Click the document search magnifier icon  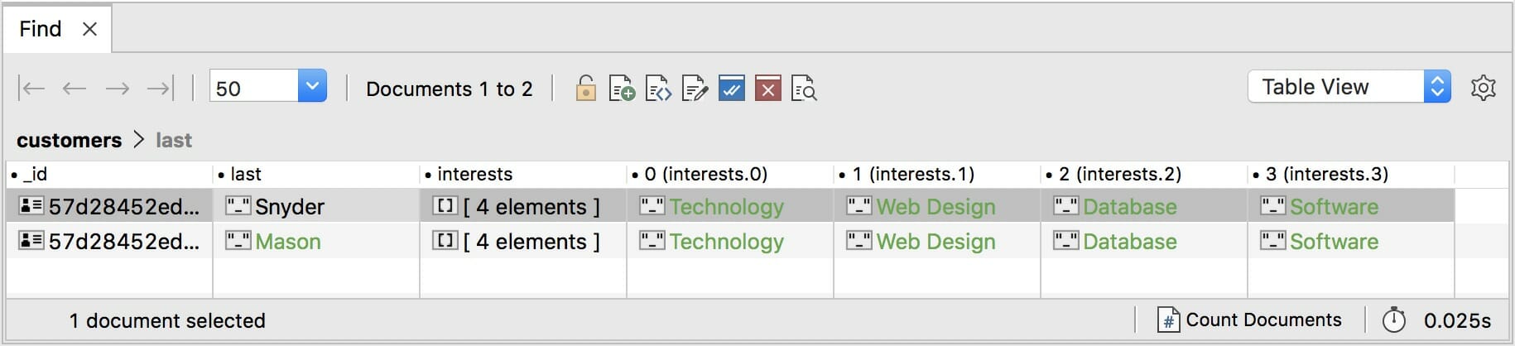pyautogui.click(x=804, y=88)
